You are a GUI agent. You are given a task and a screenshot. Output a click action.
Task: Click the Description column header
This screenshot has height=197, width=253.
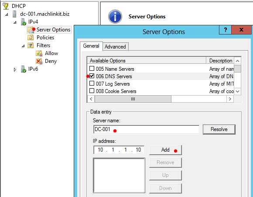click(220, 61)
